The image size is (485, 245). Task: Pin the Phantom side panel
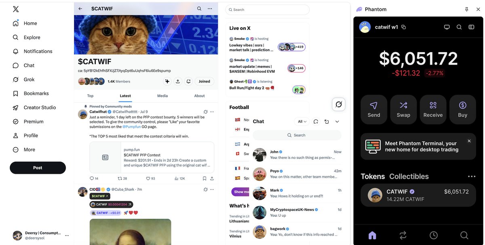point(467,9)
